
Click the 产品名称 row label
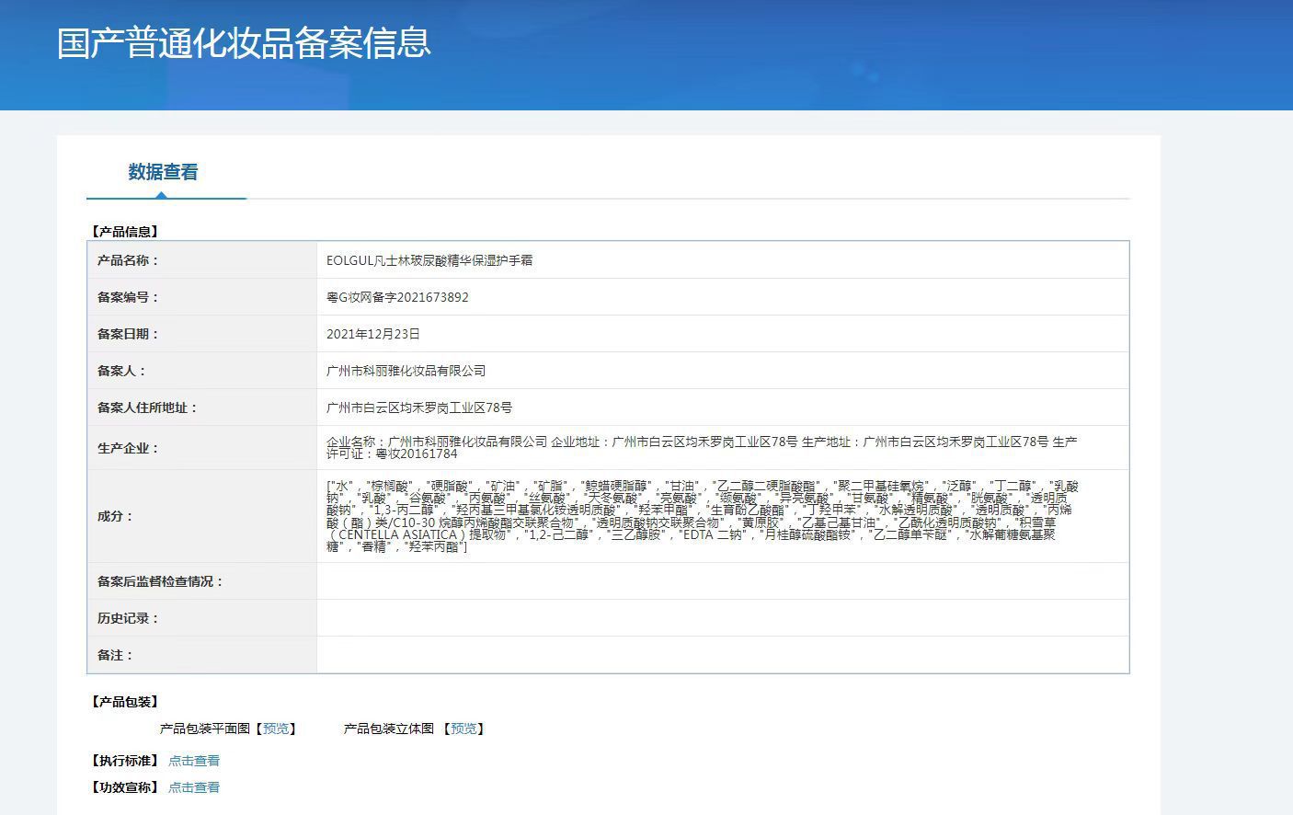128,260
